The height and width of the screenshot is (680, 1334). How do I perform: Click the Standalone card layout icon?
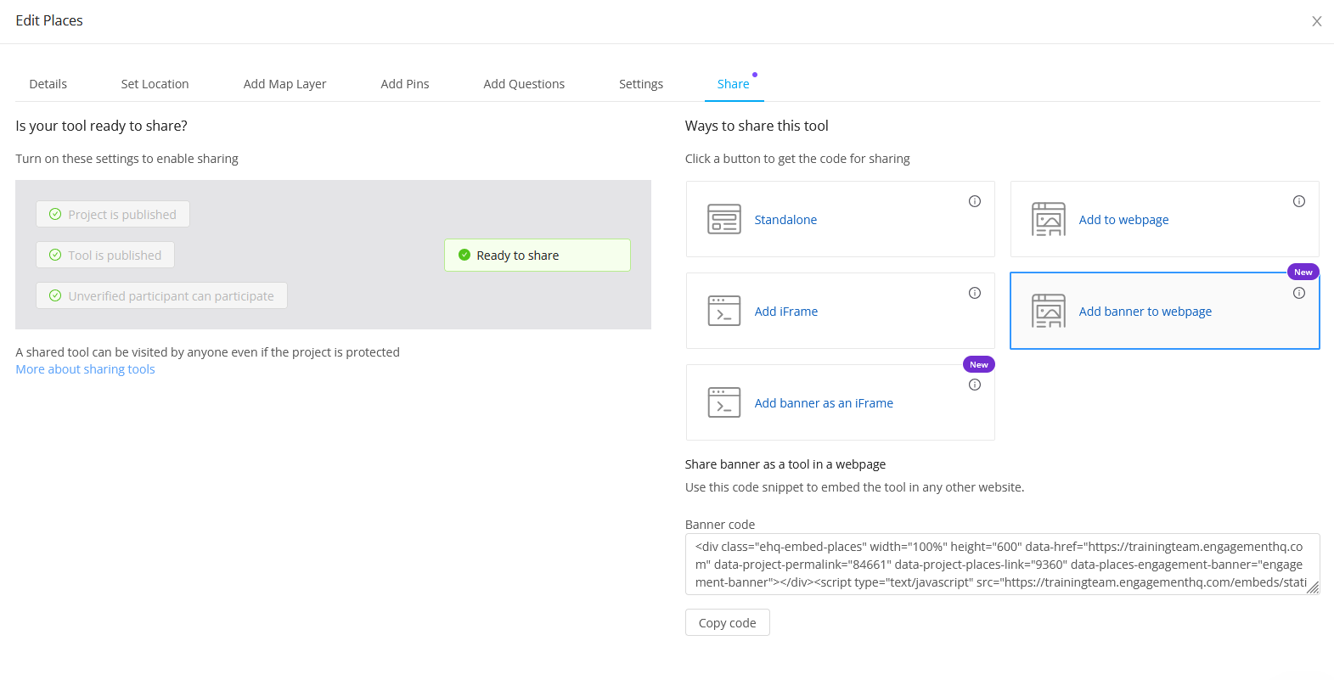tap(723, 219)
